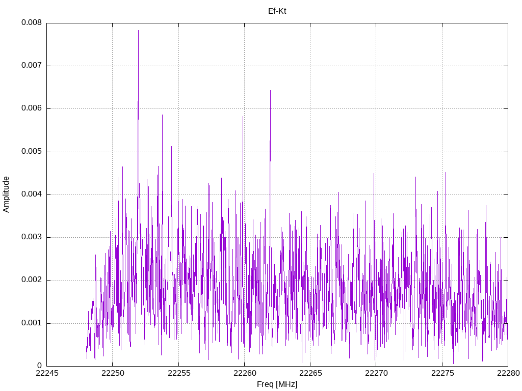The width and height of the screenshot is (522, 391).
Task: Click the x-axis tick label 22270
Action: (x=376, y=373)
